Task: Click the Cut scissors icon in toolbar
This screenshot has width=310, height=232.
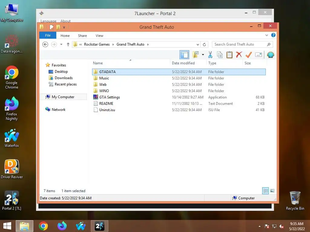Action: click(210, 55)
